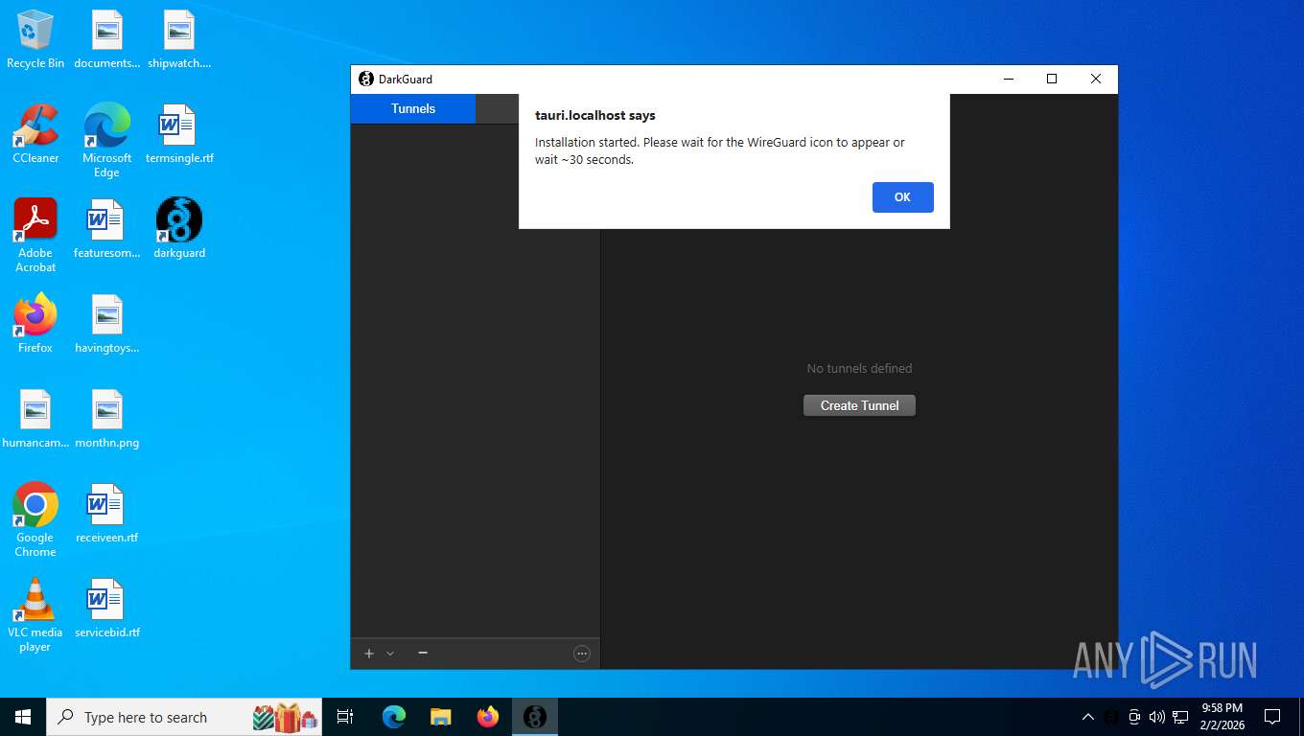Viewport: 1304px width, 736px height.
Task: Open the notification center icon
Action: pos(1272,717)
